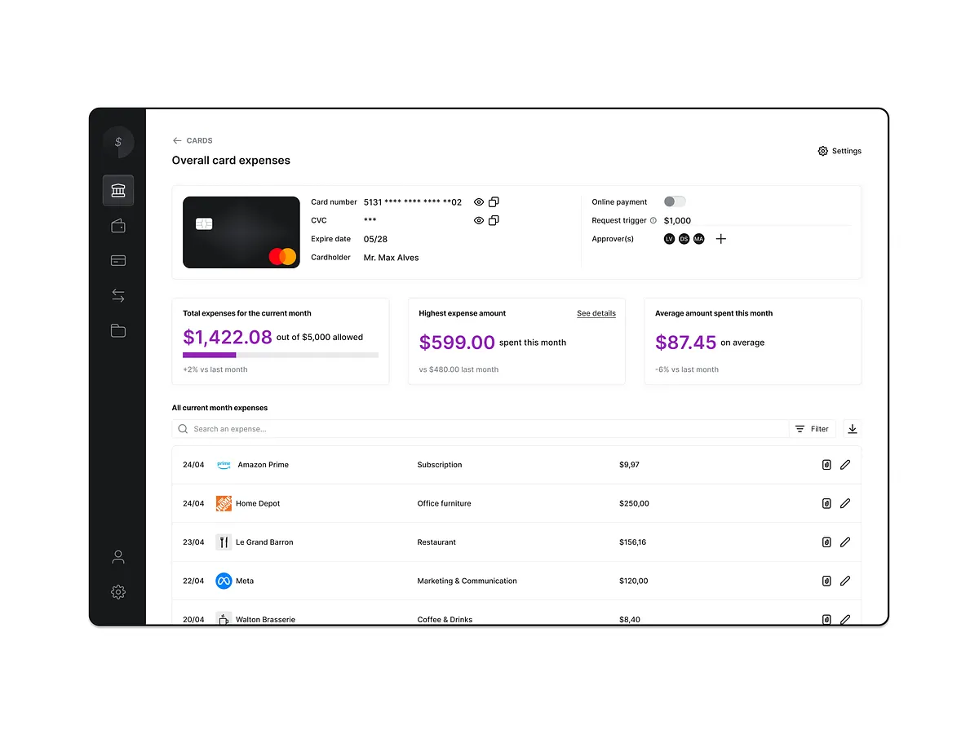Image resolution: width=979 pixels, height=734 pixels.
Task: Open See details for highest expense
Action: pyautogui.click(x=596, y=313)
